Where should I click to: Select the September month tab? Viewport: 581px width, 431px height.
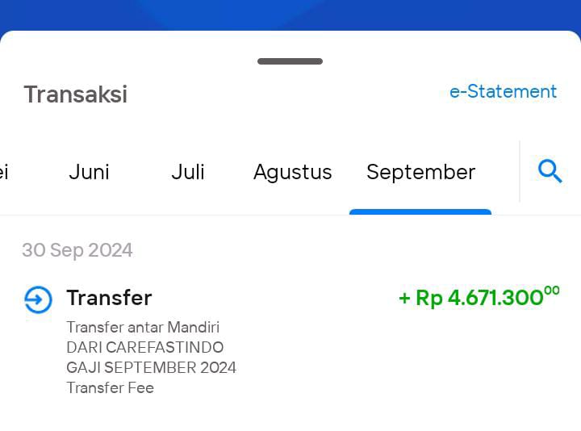[420, 173]
